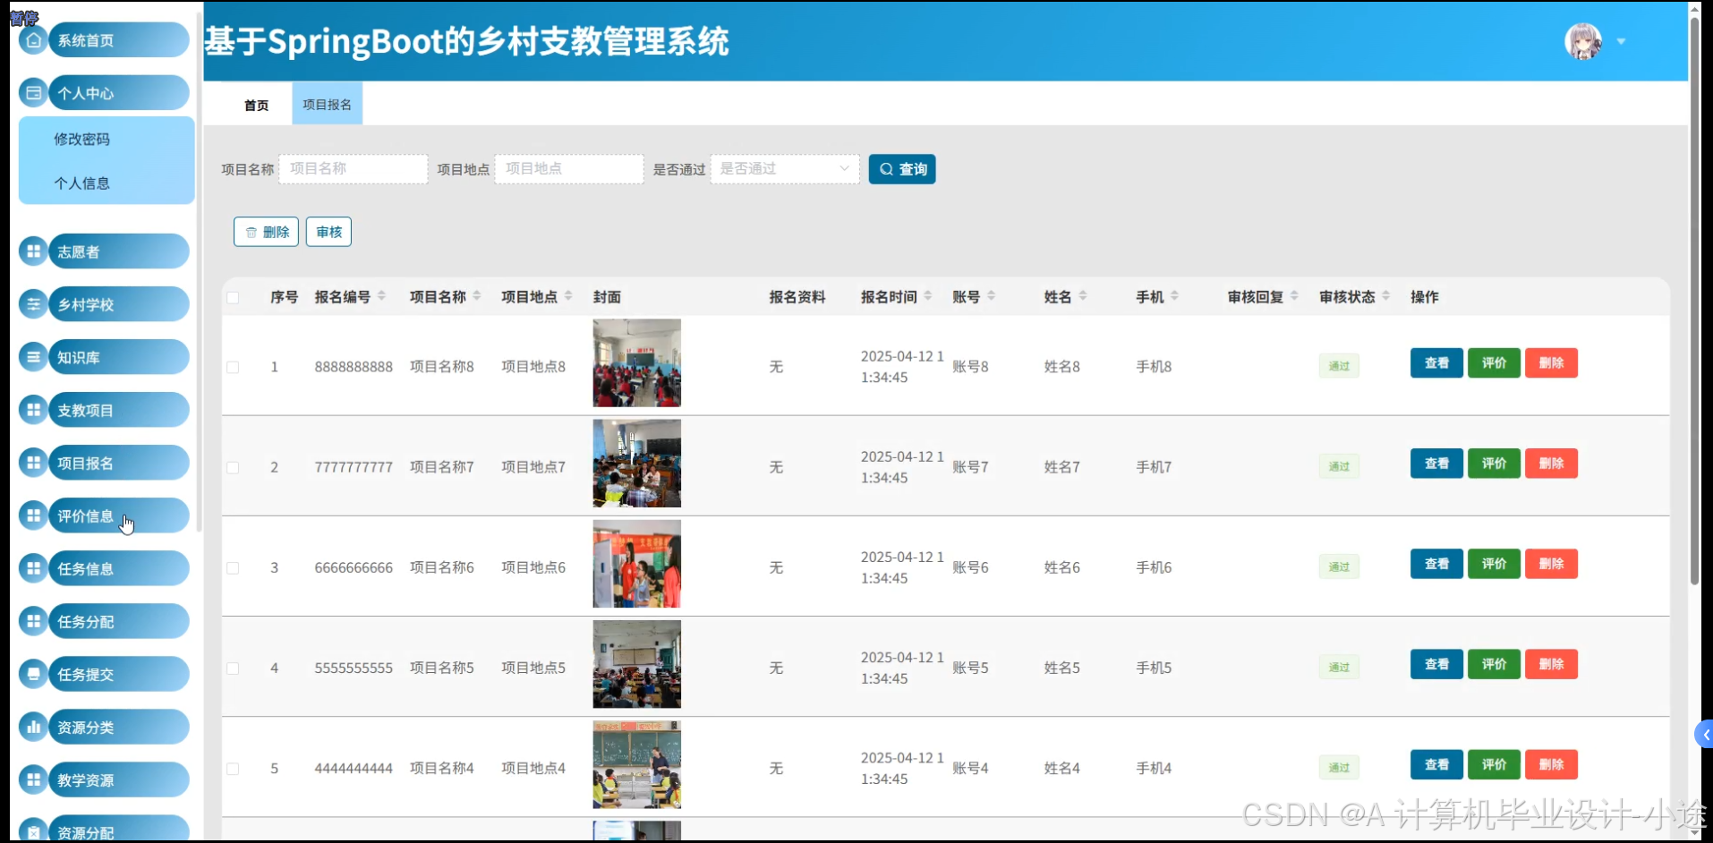Click the grid icon beside 任务分配
1713x843 pixels.
click(x=33, y=621)
